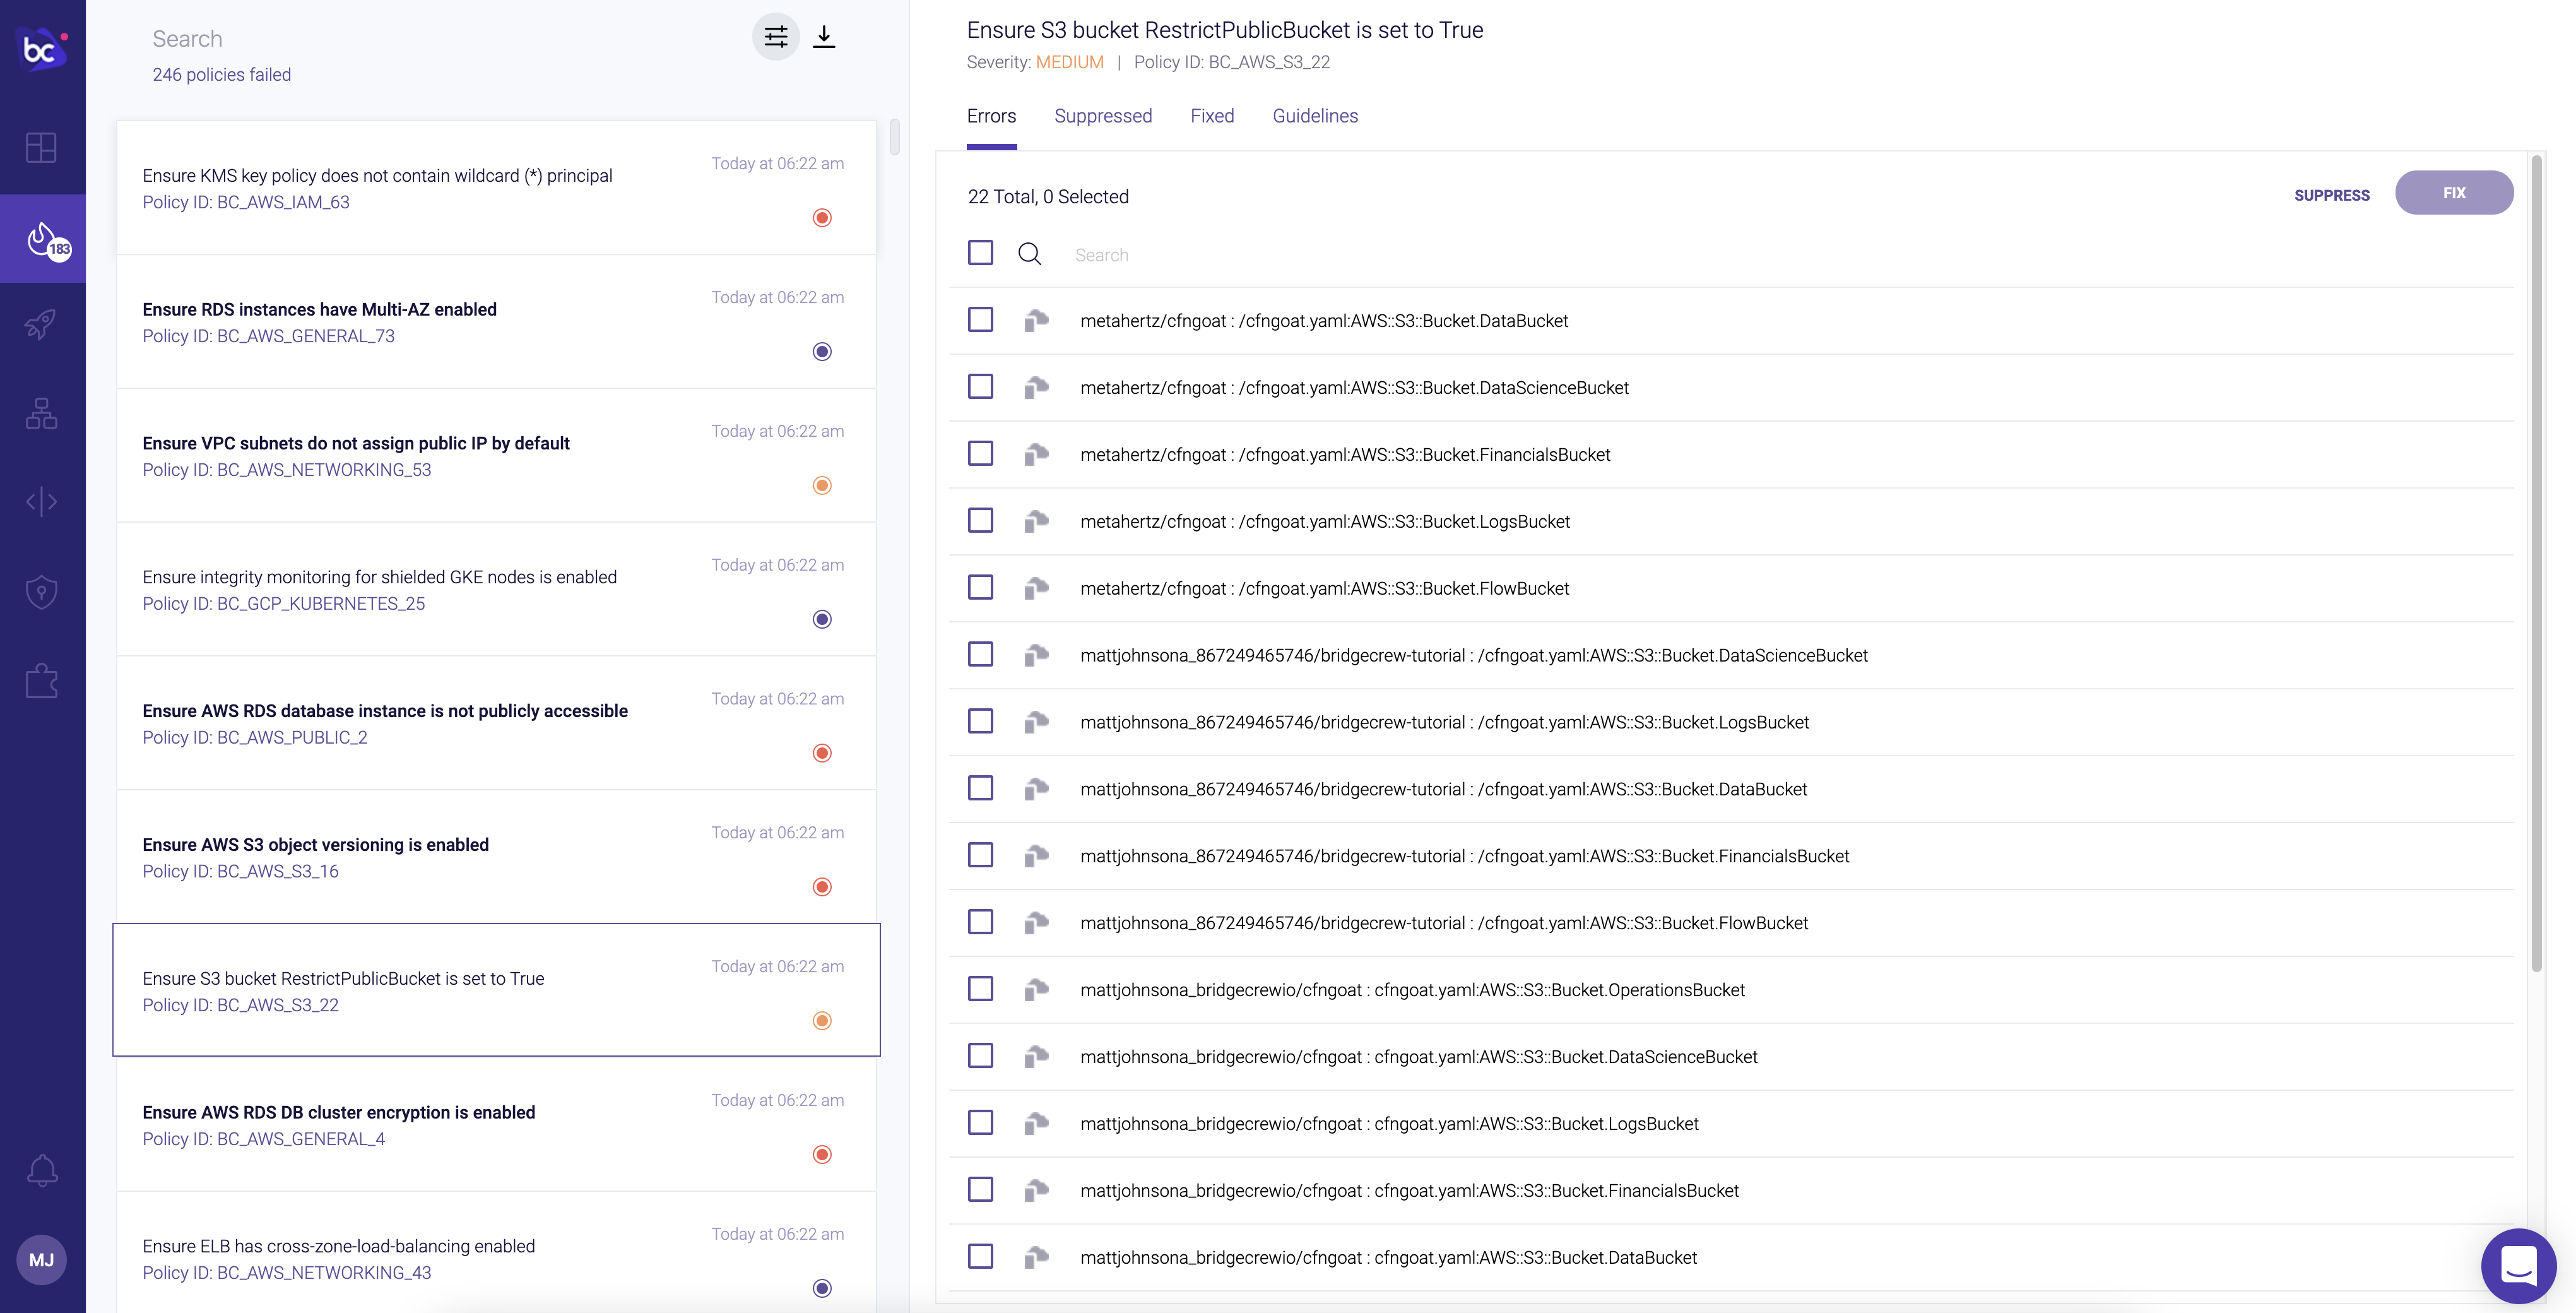Image resolution: width=2576 pixels, height=1313 pixels.
Task: Click 'Policy ID: BC_AWS_IAM_63' text
Action: tap(246, 202)
